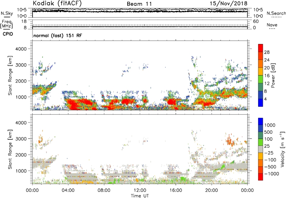
Task: Click Slant Range [km] label of velocity panel
Action: (10, 149)
